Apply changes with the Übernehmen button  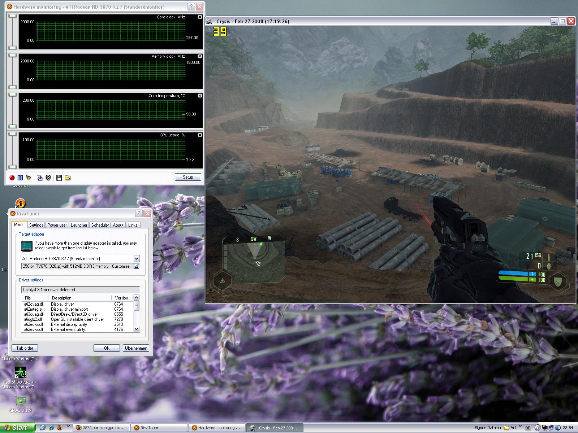[x=136, y=348]
